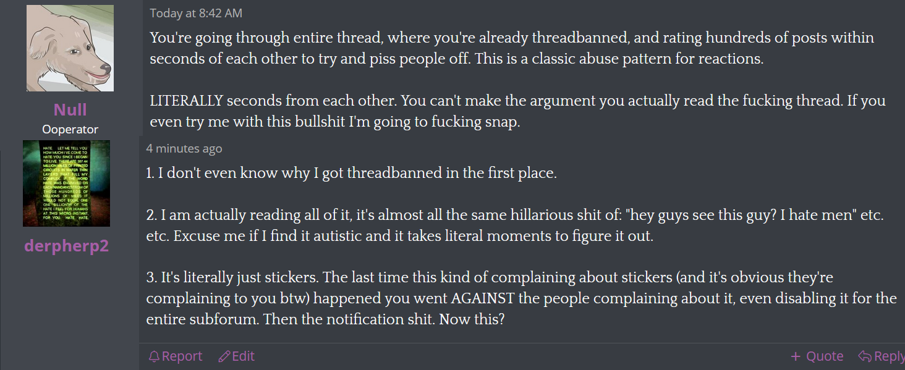Click the plus icon beside Quote
The height and width of the screenshot is (370, 905).
pos(796,356)
